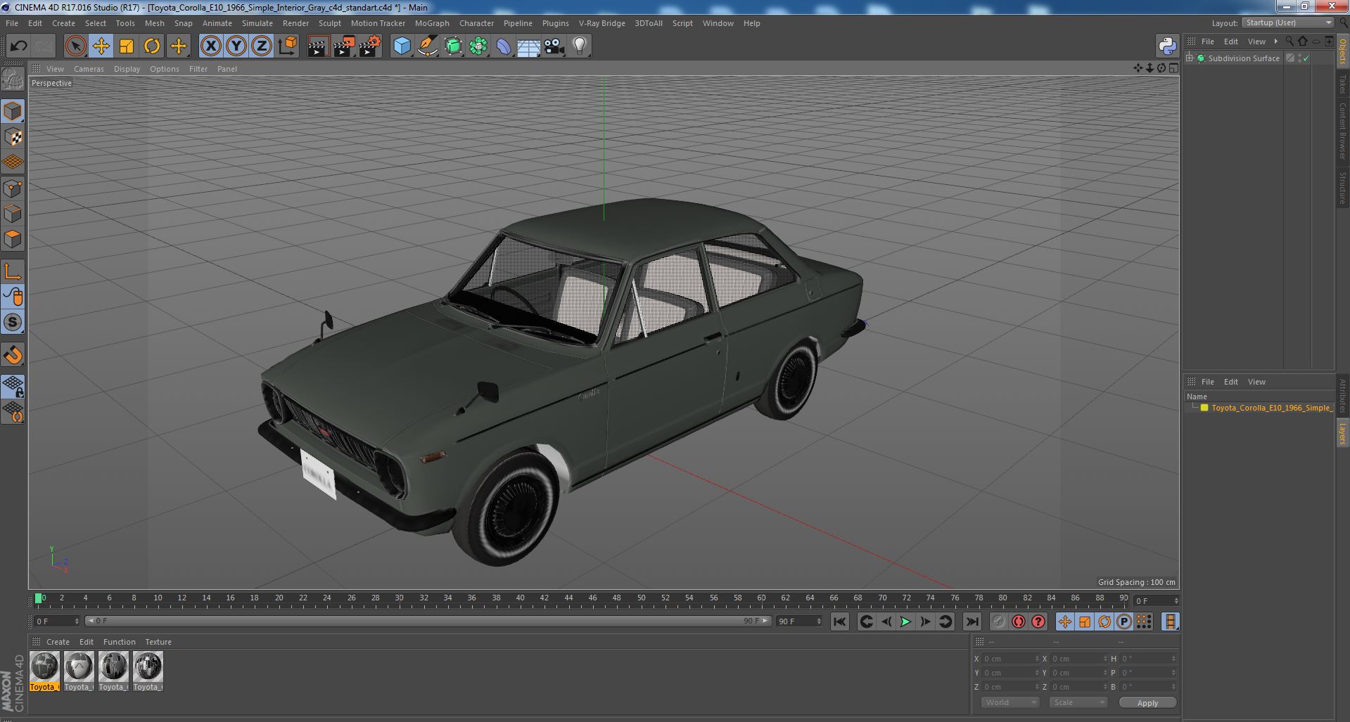The width and height of the screenshot is (1350, 722).
Task: Switch to Polygons mode
Action: [13, 239]
